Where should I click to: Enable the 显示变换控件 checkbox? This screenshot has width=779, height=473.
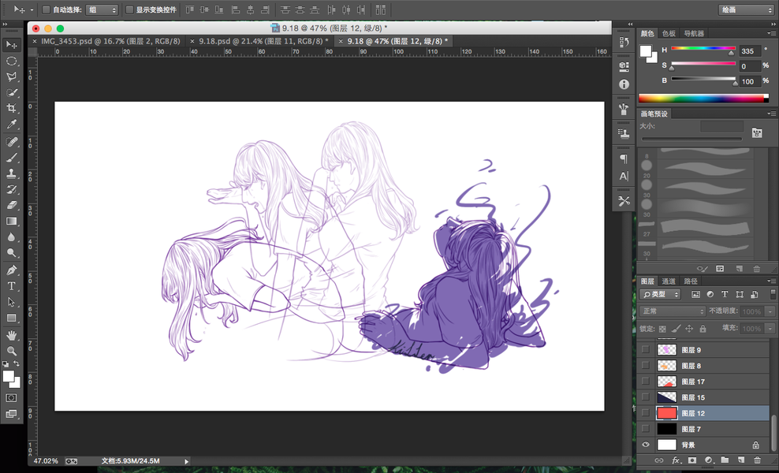[129, 10]
